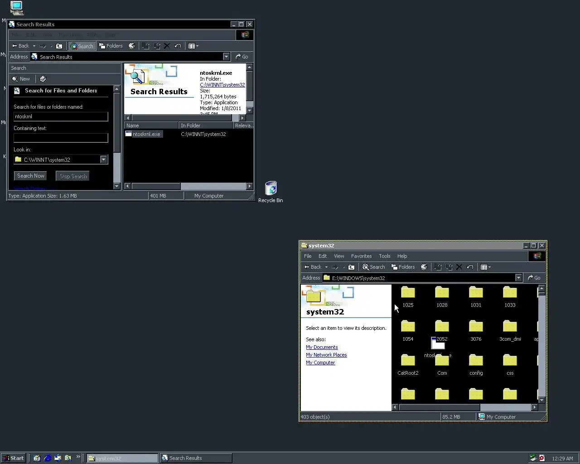Open Views dropdown in Search Results toolbar

(193, 46)
